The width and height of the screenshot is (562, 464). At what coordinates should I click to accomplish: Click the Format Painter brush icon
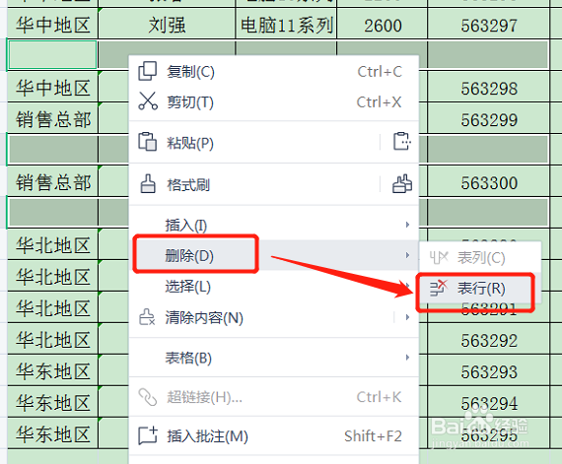(148, 184)
